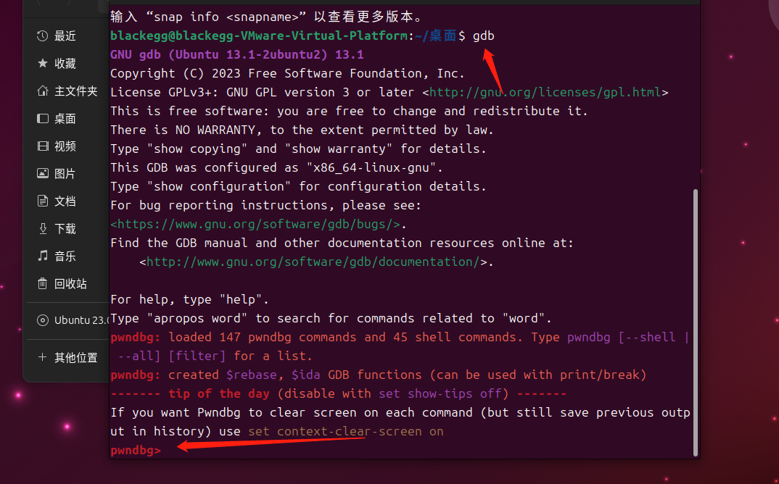Click the terminal vertical scrollbar
Viewport: 779px width, 484px height.
tap(696, 322)
